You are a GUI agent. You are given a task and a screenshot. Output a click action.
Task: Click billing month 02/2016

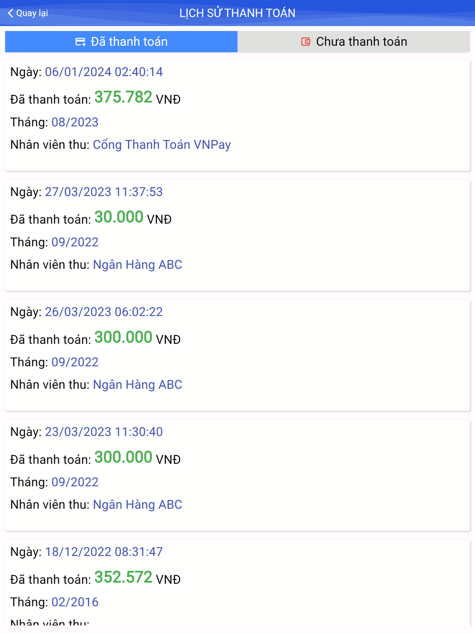point(75,602)
